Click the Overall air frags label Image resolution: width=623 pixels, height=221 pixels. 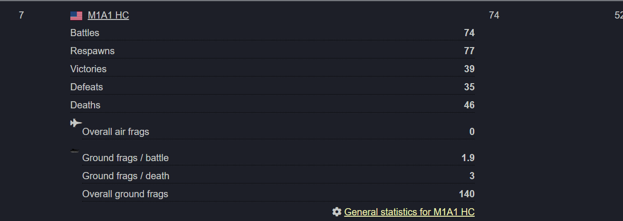[x=115, y=132]
